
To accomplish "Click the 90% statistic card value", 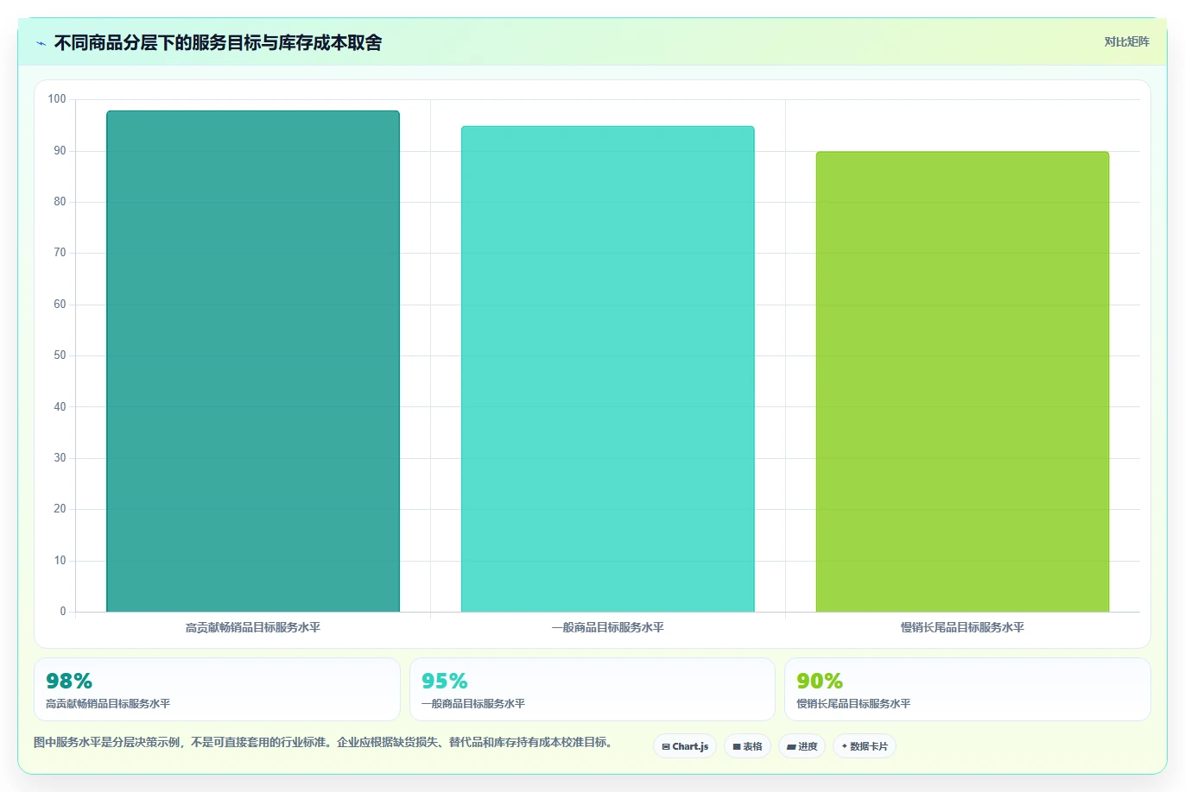I will (x=820, y=681).
